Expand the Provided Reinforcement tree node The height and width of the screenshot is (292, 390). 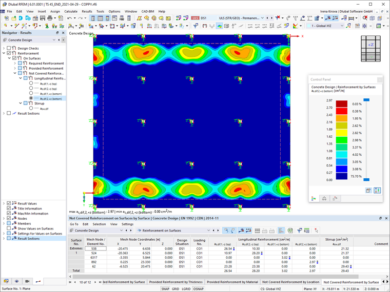15,68
